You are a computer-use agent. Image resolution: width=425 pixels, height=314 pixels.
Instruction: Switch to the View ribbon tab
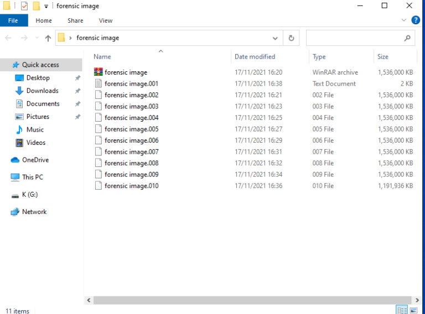(x=106, y=20)
